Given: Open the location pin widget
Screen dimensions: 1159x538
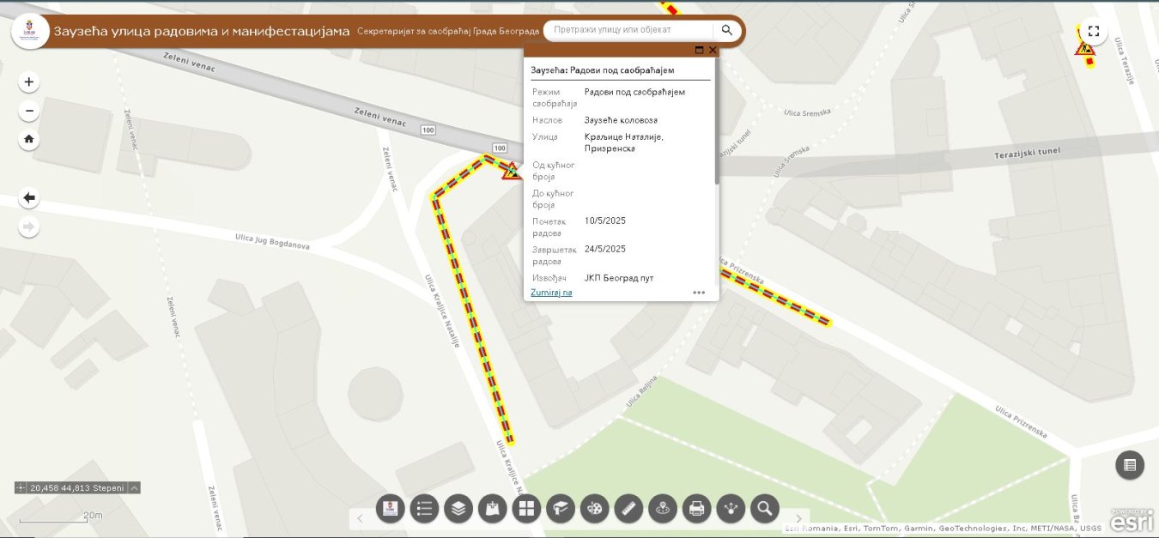Looking at the screenshot, I should point(662,509).
